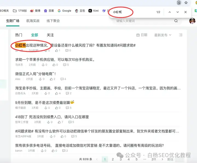Switch to 线下聚会 tab
197x163 pixels.
[53, 21]
